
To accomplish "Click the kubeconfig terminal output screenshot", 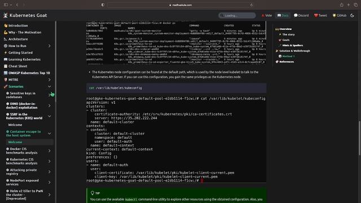I will [177, 139].
